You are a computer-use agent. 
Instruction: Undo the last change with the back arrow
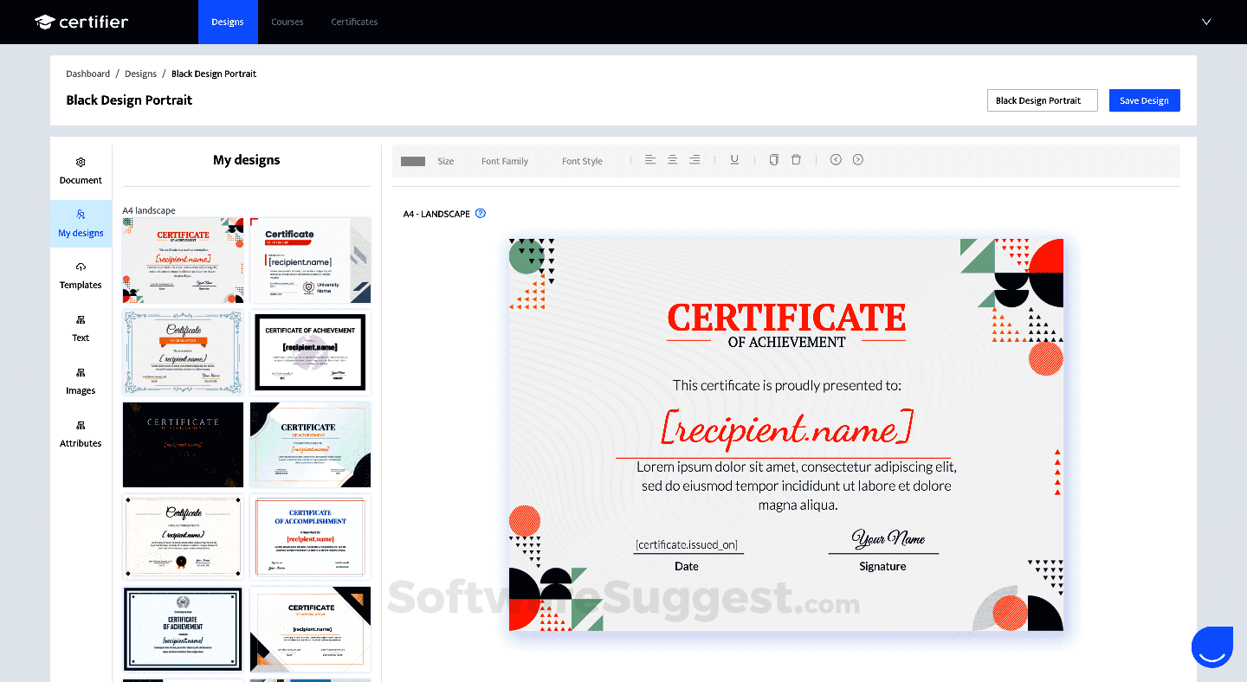836,159
